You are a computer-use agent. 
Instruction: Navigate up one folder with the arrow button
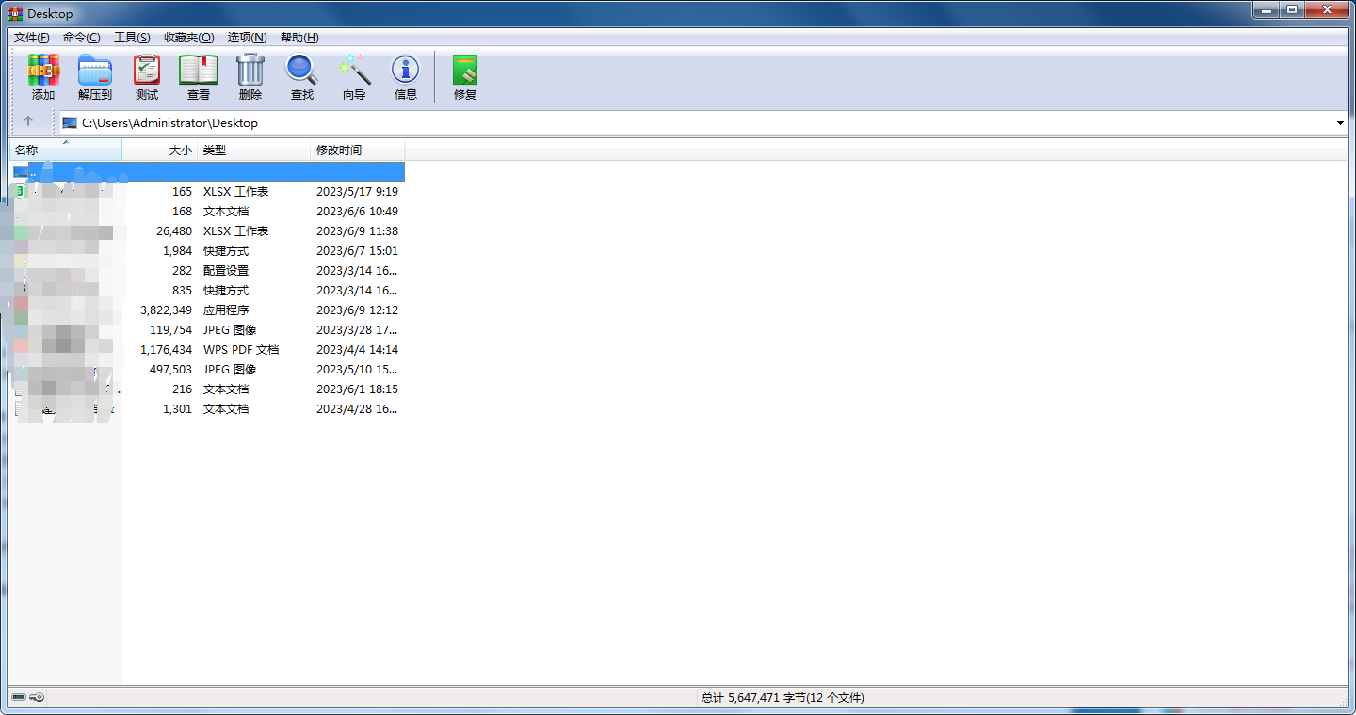point(29,121)
